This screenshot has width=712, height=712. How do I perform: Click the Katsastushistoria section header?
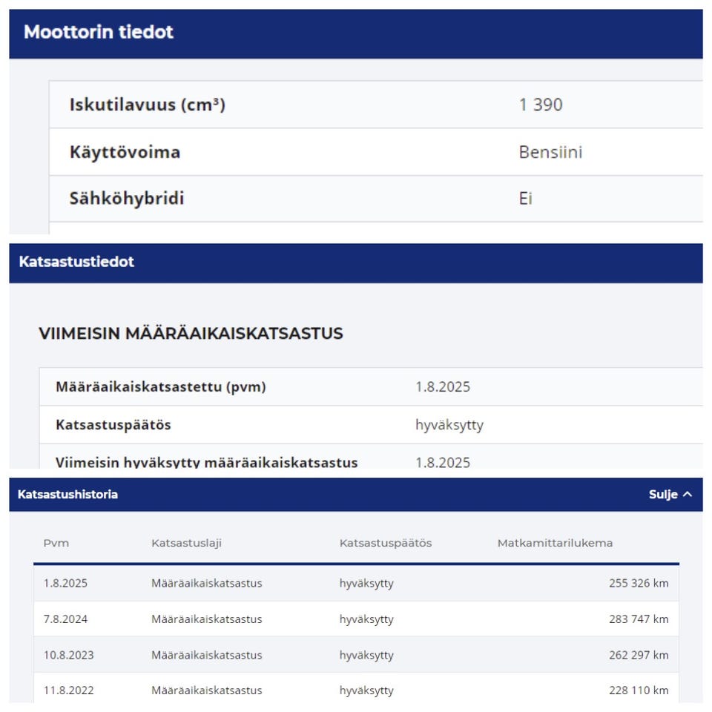68,495
